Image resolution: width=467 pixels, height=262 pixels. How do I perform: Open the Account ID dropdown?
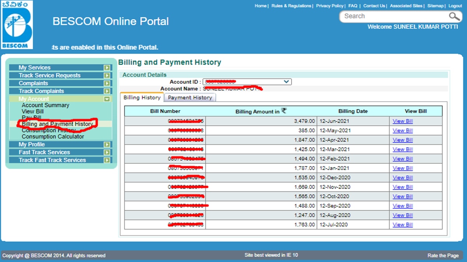[247, 82]
